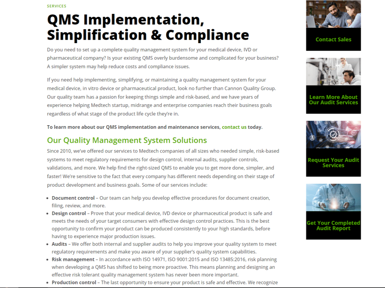Click the paragraph starting 'Since 2010'

pyautogui.click(x=163, y=168)
